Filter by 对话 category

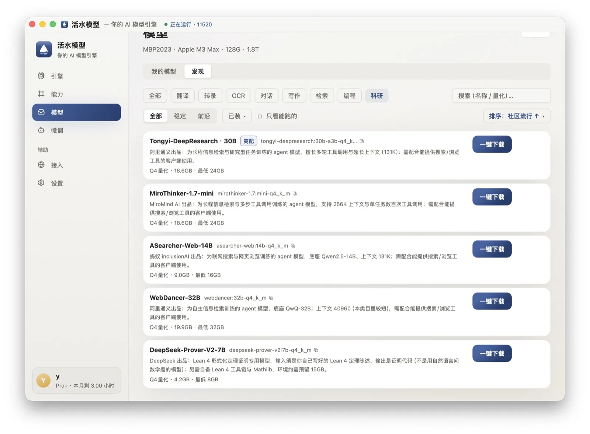pyautogui.click(x=266, y=96)
